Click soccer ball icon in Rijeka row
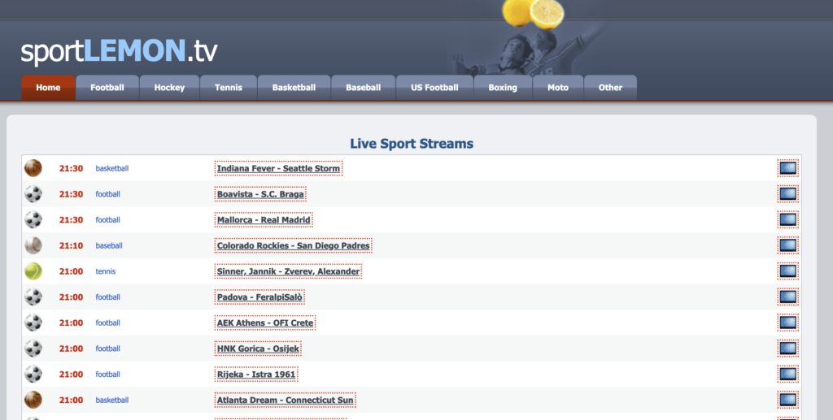 point(33,374)
